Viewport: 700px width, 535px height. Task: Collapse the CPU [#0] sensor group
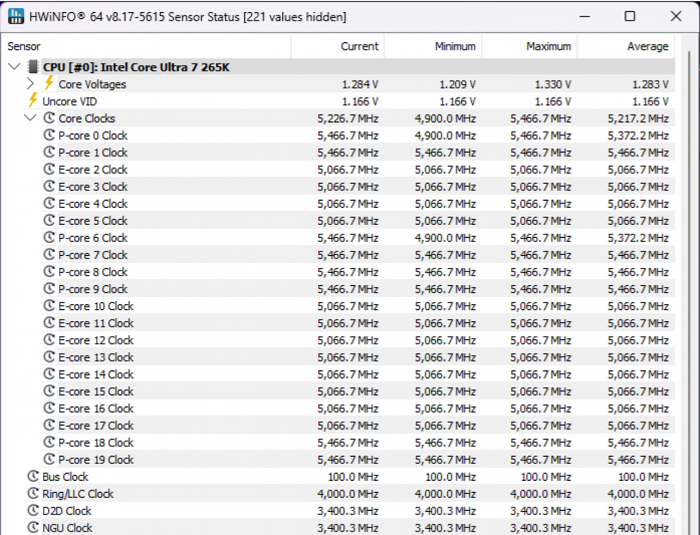[15, 67]
